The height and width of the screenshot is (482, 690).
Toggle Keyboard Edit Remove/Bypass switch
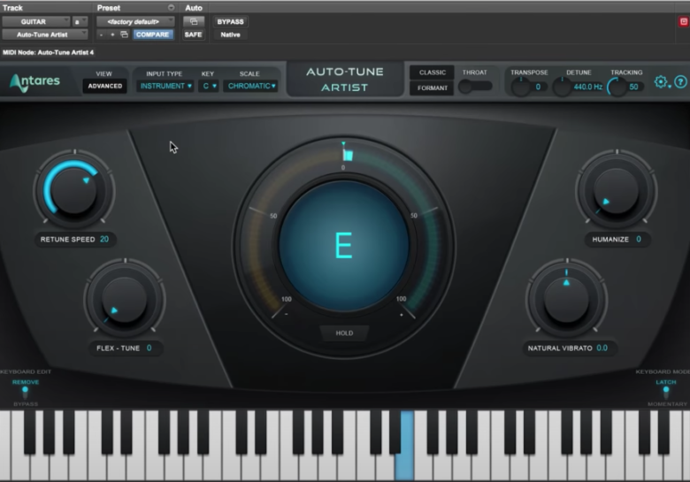(x=25, y=392)
